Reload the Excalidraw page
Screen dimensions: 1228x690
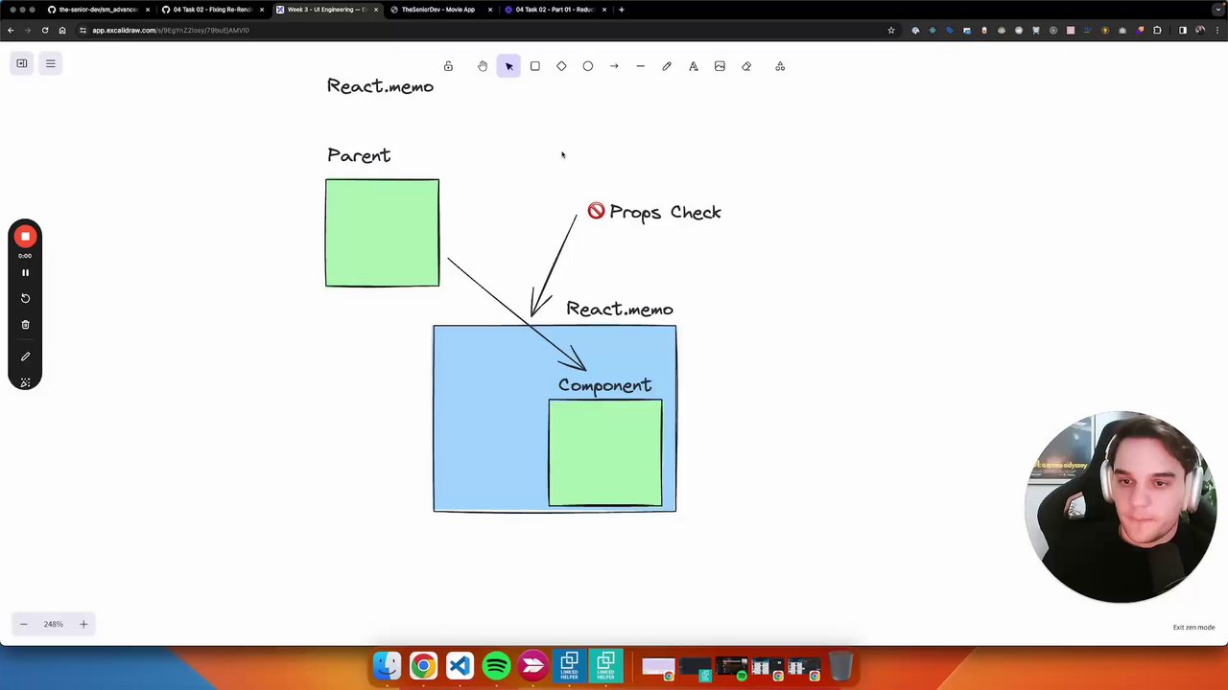[x=44, y=31]
